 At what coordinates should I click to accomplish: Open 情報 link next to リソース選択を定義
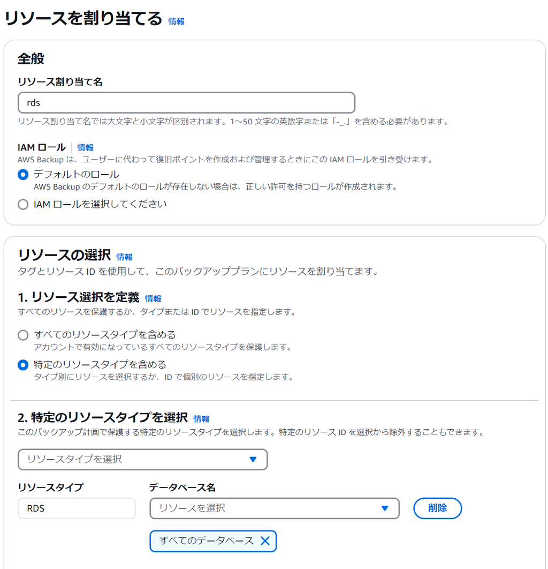[153, 298]
